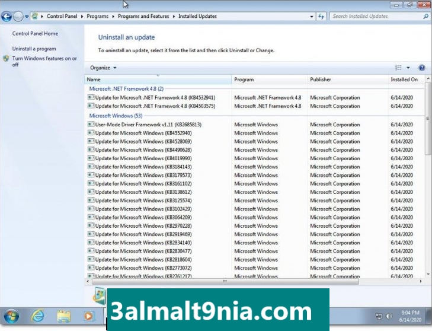Sort by the Installed On column header

coord(406,79)
